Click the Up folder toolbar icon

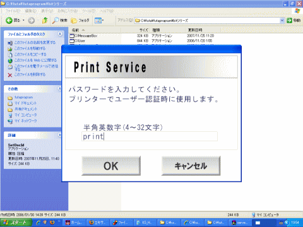click(45, 20)
